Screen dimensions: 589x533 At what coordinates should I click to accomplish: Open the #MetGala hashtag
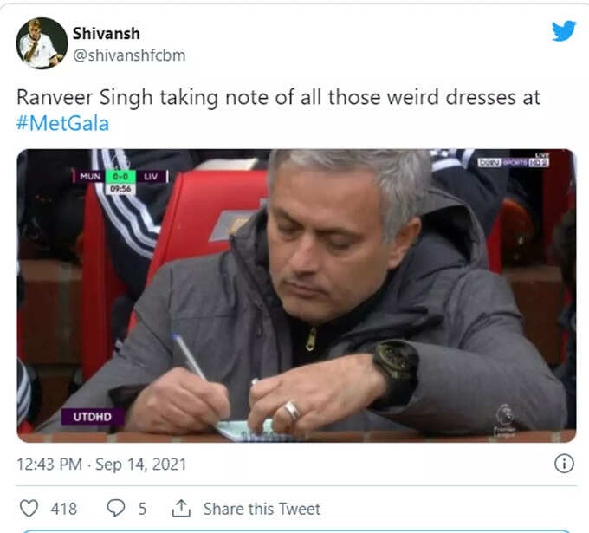coord(62,123)
